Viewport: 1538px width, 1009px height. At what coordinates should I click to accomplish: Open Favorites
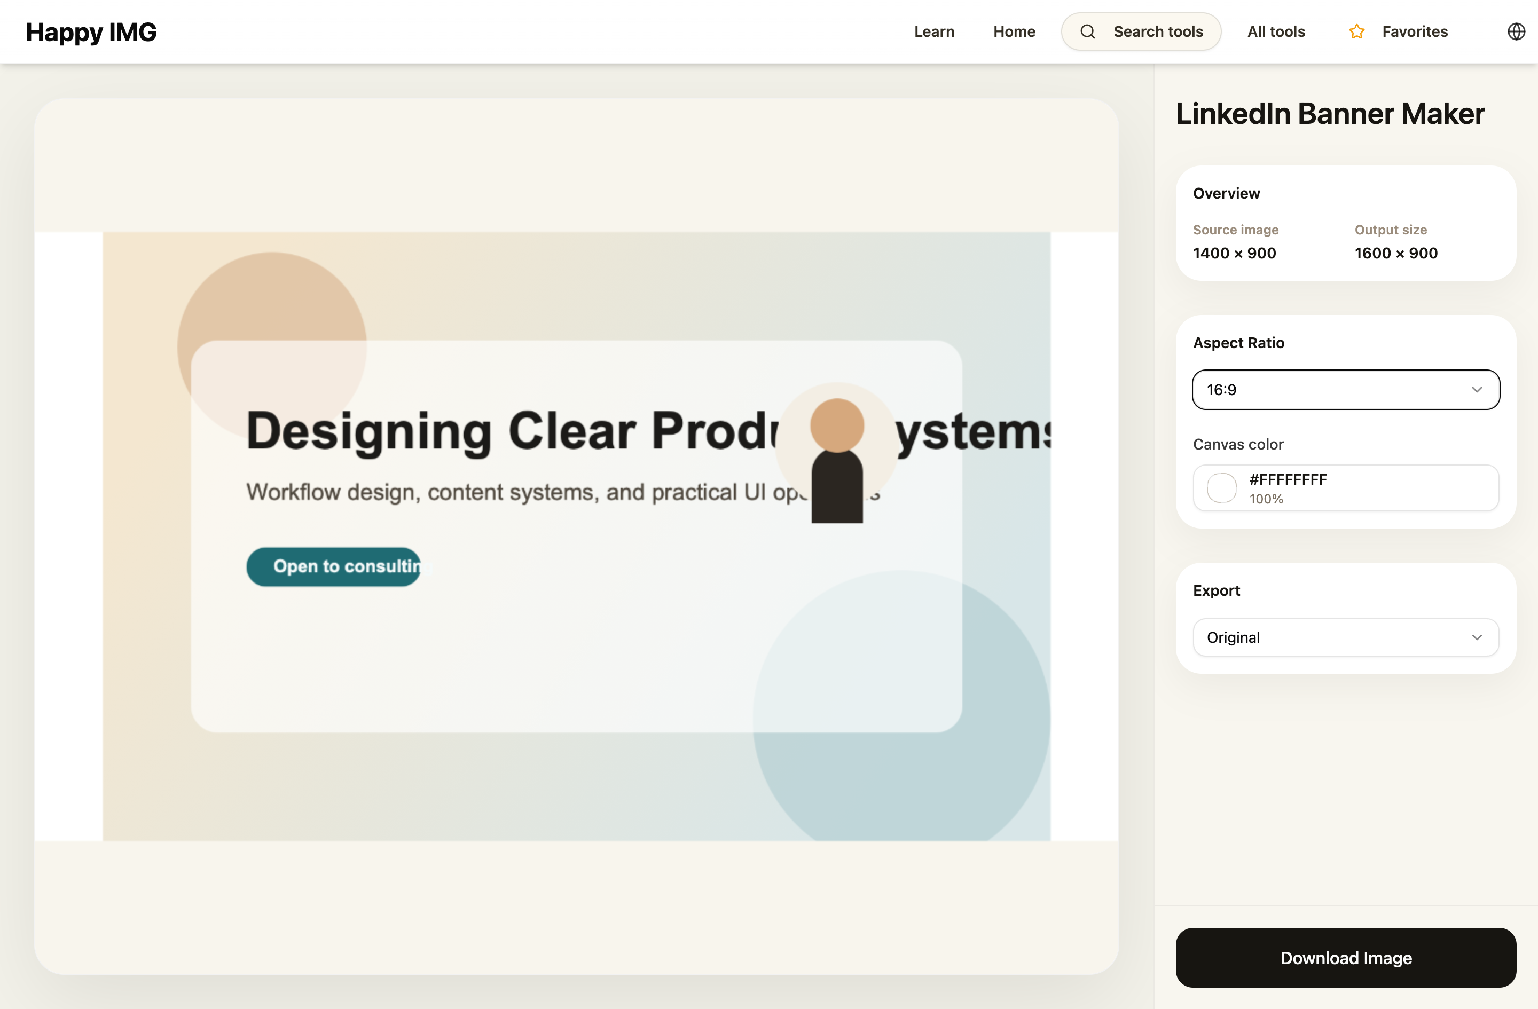[x=1415, y=31]
